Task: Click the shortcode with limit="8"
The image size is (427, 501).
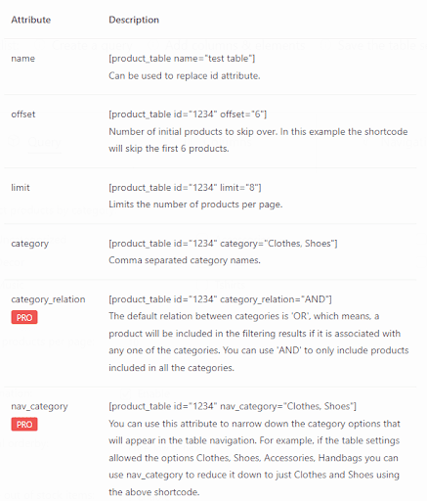Action: pos(185,188)
